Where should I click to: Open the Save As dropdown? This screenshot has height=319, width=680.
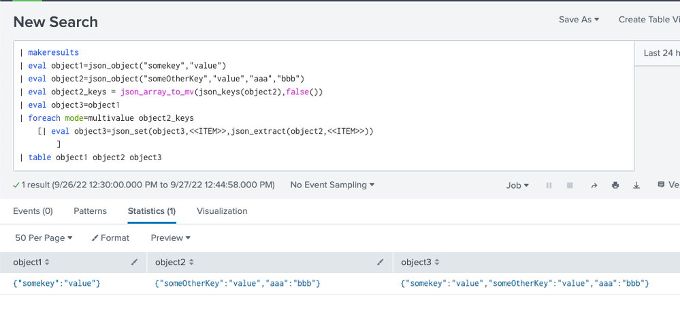[579, 20]
